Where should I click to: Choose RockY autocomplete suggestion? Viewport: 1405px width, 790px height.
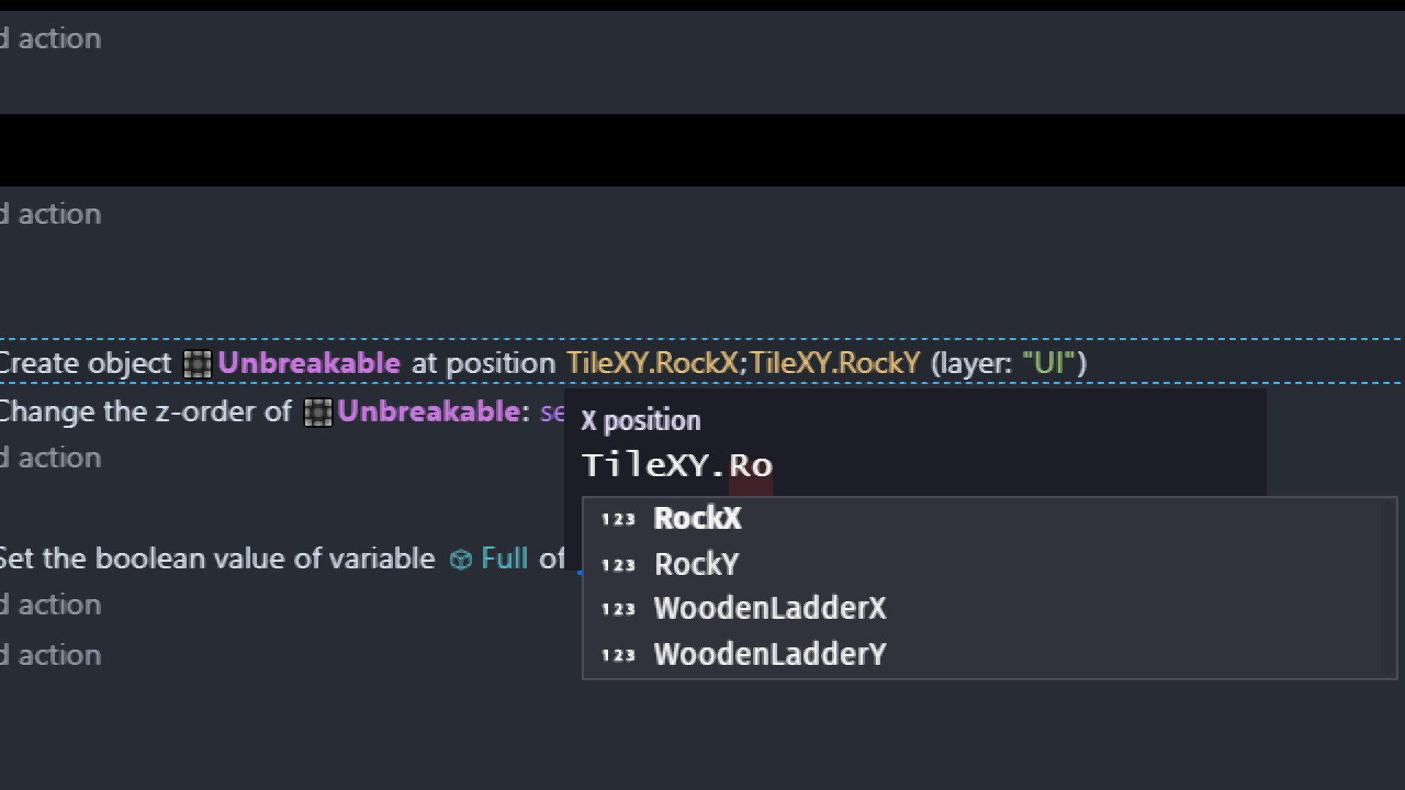point(697,564)
